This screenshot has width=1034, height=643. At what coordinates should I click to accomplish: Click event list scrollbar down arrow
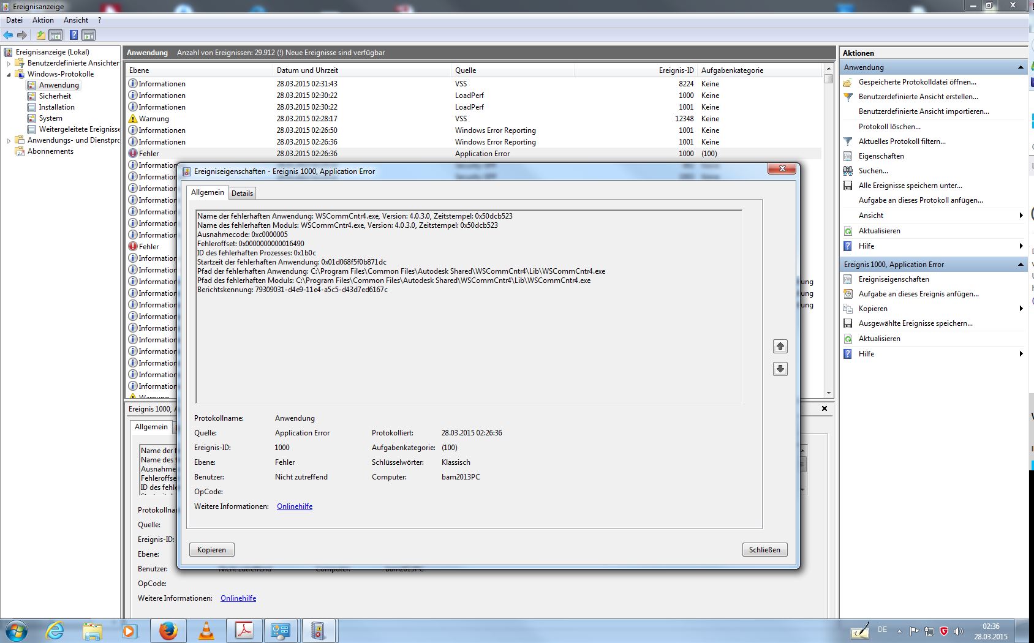point(828,393)
